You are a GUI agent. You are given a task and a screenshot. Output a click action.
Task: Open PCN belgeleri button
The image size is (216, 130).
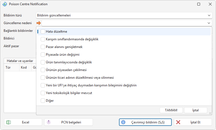pos(69,122)
